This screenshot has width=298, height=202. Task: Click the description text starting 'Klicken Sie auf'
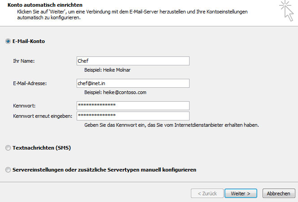[130, 12]
